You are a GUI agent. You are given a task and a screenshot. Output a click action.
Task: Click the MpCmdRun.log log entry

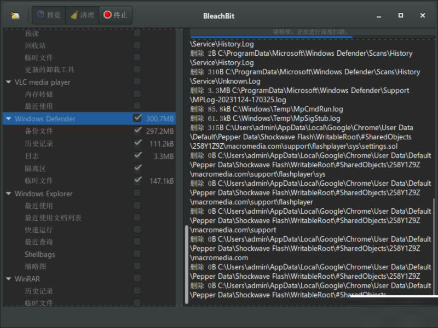(267, 109)
